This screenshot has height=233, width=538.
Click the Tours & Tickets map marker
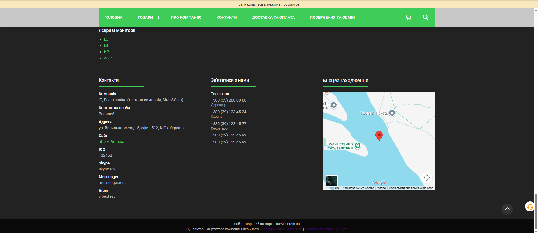pos(392,113)
